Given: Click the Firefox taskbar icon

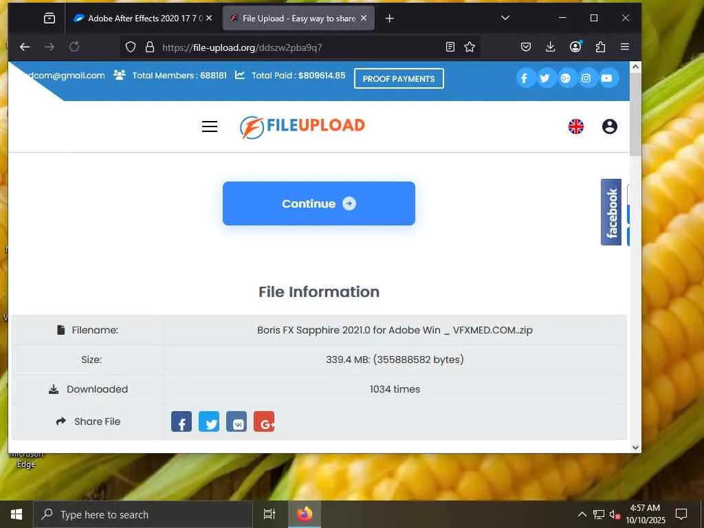Looking at the screenshot, I should point(305,514).
